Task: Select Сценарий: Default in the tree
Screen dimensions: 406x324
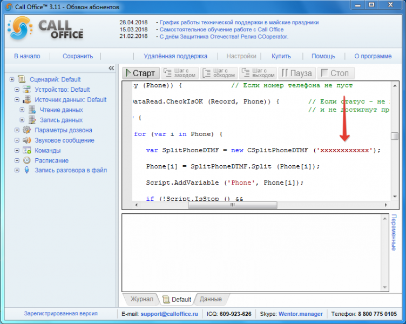Action: point(55,79)
